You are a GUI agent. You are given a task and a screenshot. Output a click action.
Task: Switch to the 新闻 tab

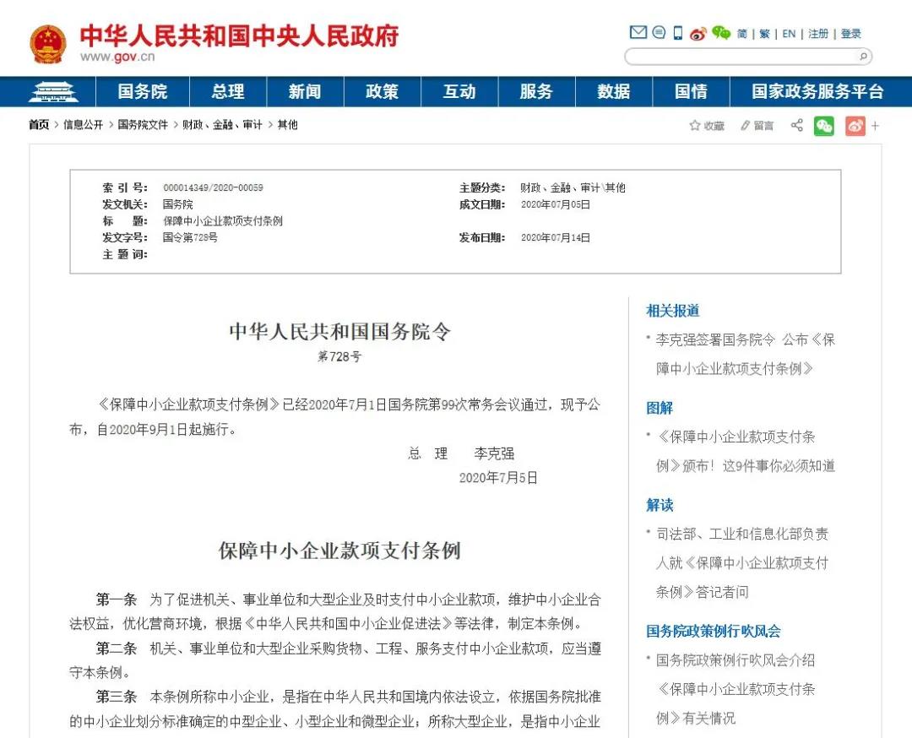pos(304,92)
